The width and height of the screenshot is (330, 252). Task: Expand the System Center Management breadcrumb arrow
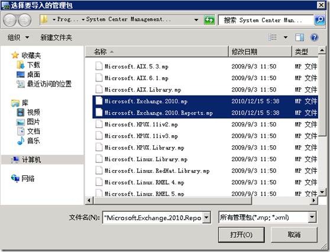click(x=83, y=19)
